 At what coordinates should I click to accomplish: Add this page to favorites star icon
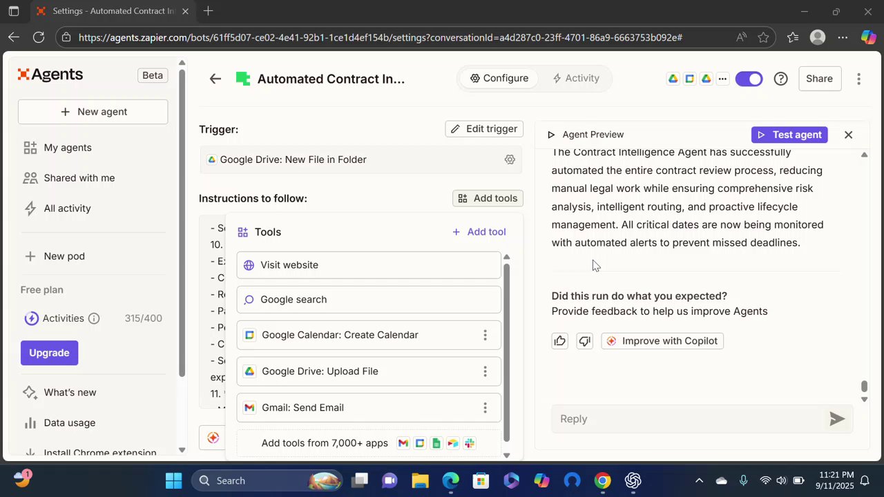pyautogui.click(x=763, y=37)
